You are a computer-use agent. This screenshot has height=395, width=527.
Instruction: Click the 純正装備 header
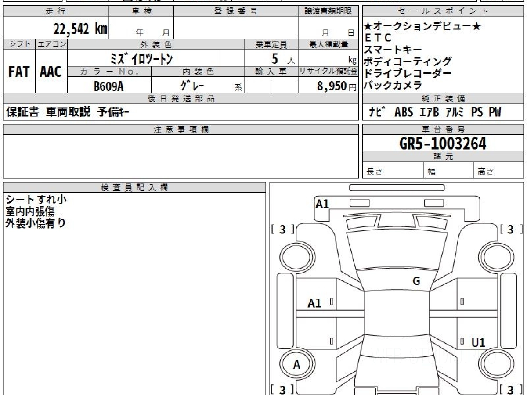[x=444, y=99]
